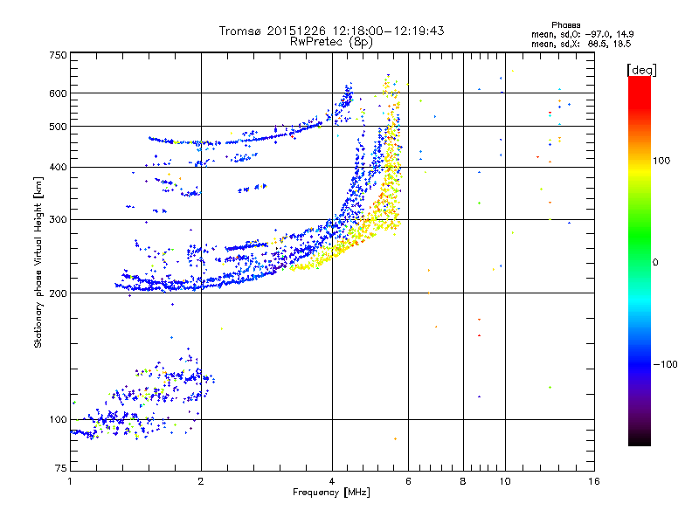
Task: Select the "750" height tick label
Action: 58,55
